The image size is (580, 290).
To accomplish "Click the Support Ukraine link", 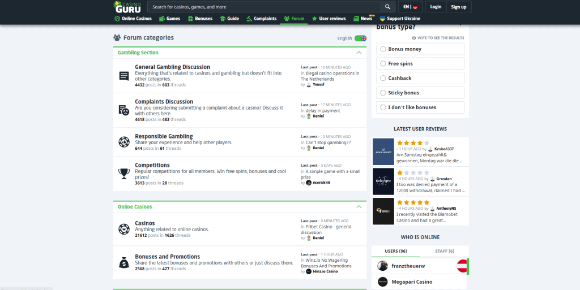I will tap(400, 19).
